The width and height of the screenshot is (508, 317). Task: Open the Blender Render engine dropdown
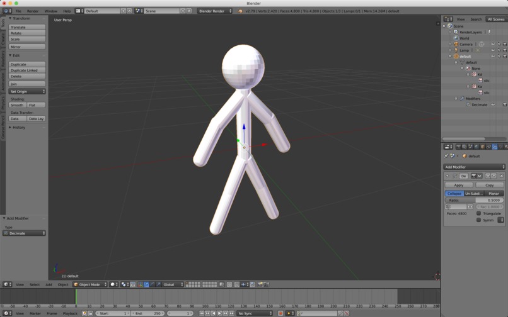point(214,11)
